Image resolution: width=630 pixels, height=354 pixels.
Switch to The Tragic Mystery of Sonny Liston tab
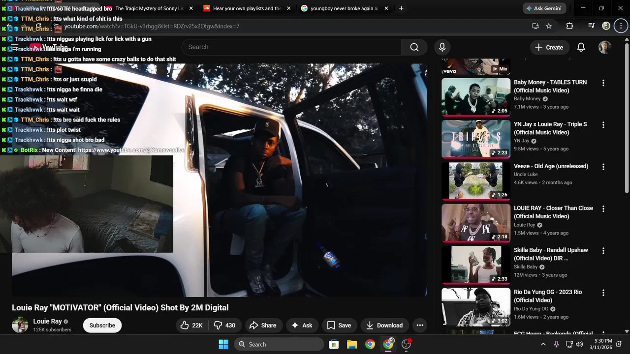(150, 8)
